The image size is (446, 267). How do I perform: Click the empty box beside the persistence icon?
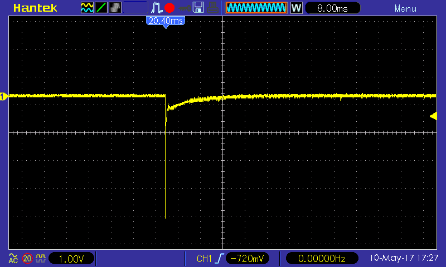point(135,8)
